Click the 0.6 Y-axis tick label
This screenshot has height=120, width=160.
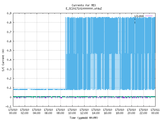9,41
